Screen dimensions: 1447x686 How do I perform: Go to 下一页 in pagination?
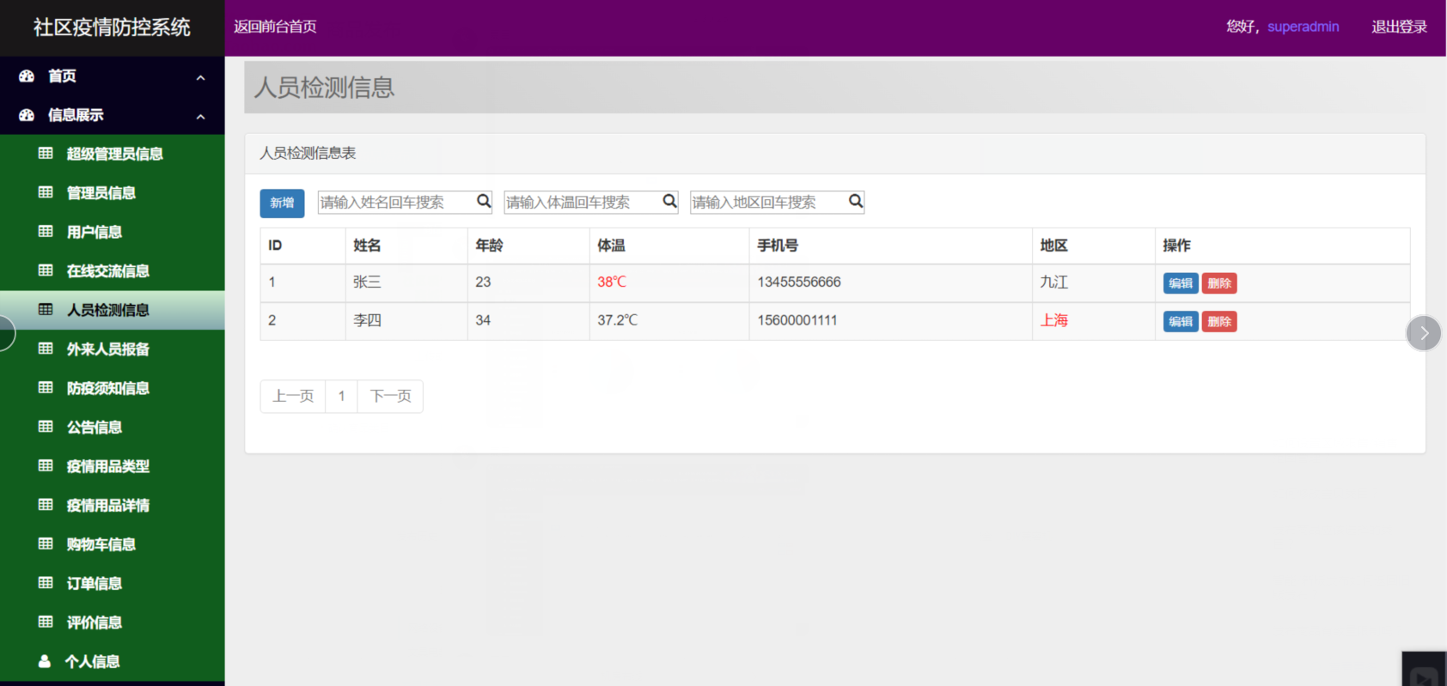[x=390, y=396]
